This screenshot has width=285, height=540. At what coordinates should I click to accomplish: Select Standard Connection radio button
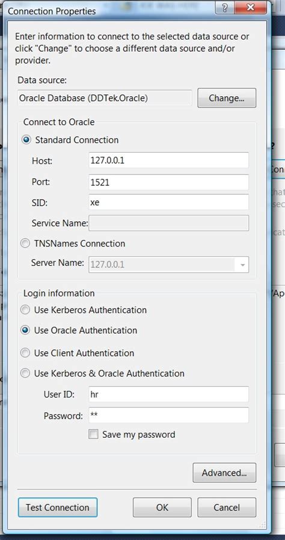click(26, 140)
